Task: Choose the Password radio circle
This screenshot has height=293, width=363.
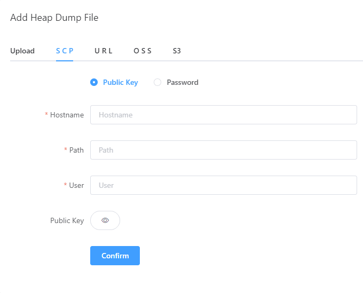Action: [157, 82]
